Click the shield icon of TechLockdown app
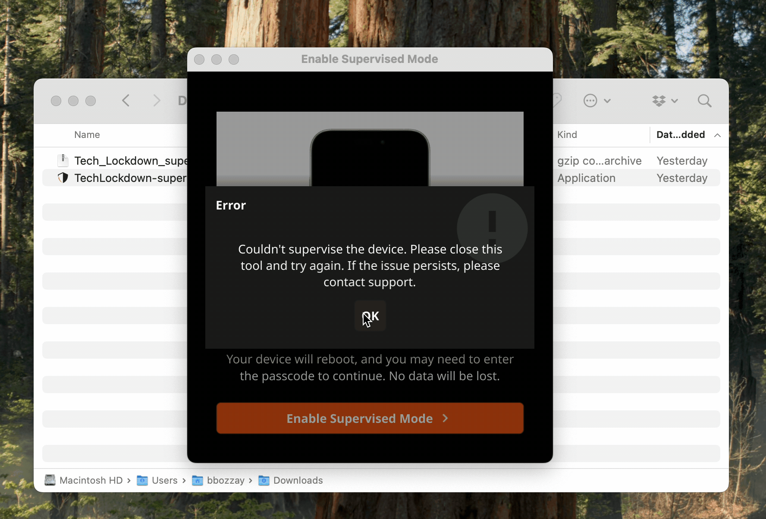 pyautogui.click(x=63, y=178)
